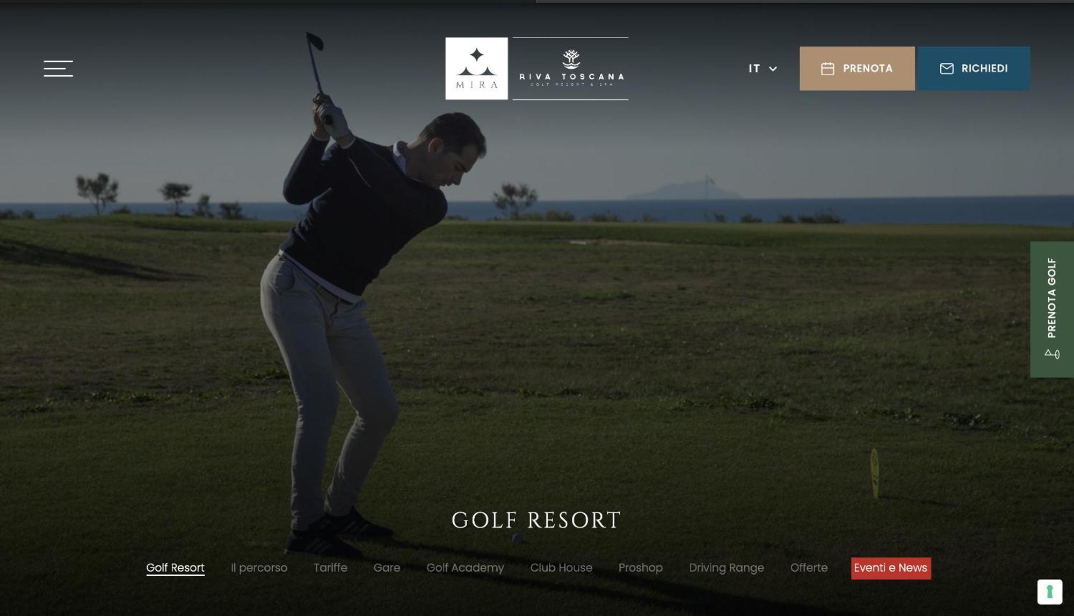
Task: Click the MIRA logo
Action: coord(476,68)
